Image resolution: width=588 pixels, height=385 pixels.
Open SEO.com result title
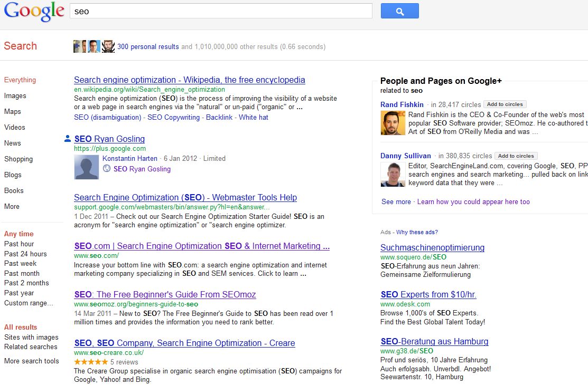[x=202, y=246]
